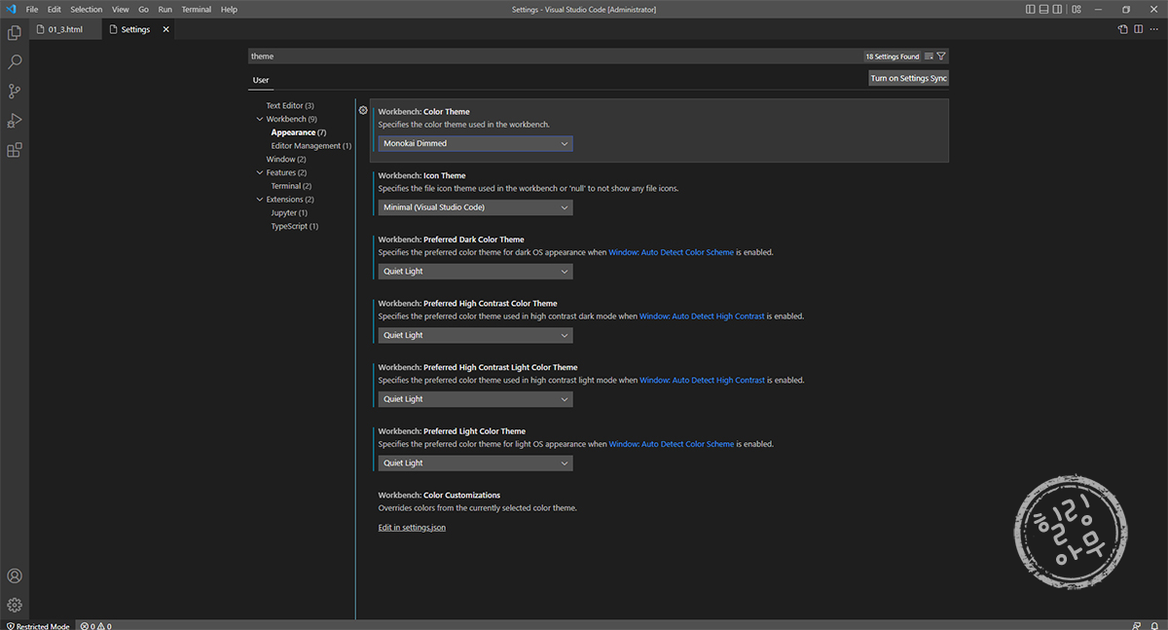
Task: Select Text Editor (3) in settings tree
Action: pos(290,105)
